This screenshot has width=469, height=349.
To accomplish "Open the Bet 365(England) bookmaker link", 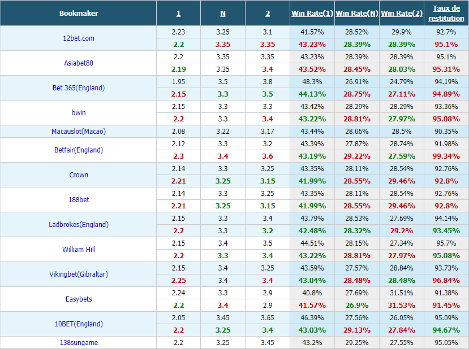I will tap(79, 88).
